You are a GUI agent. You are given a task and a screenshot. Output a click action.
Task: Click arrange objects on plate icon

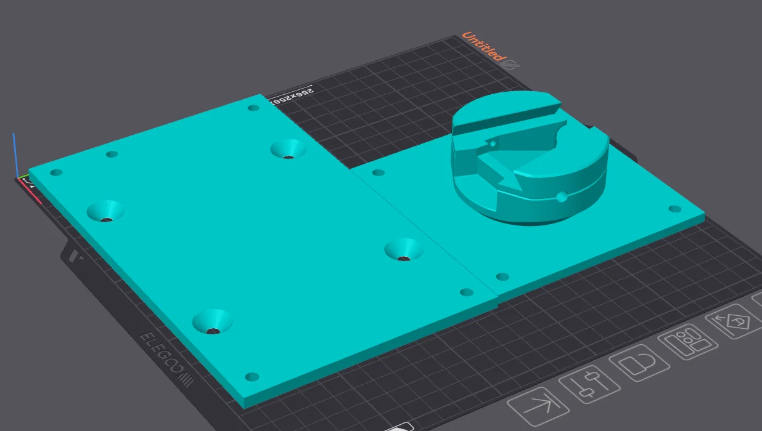[x=687, y=342]
